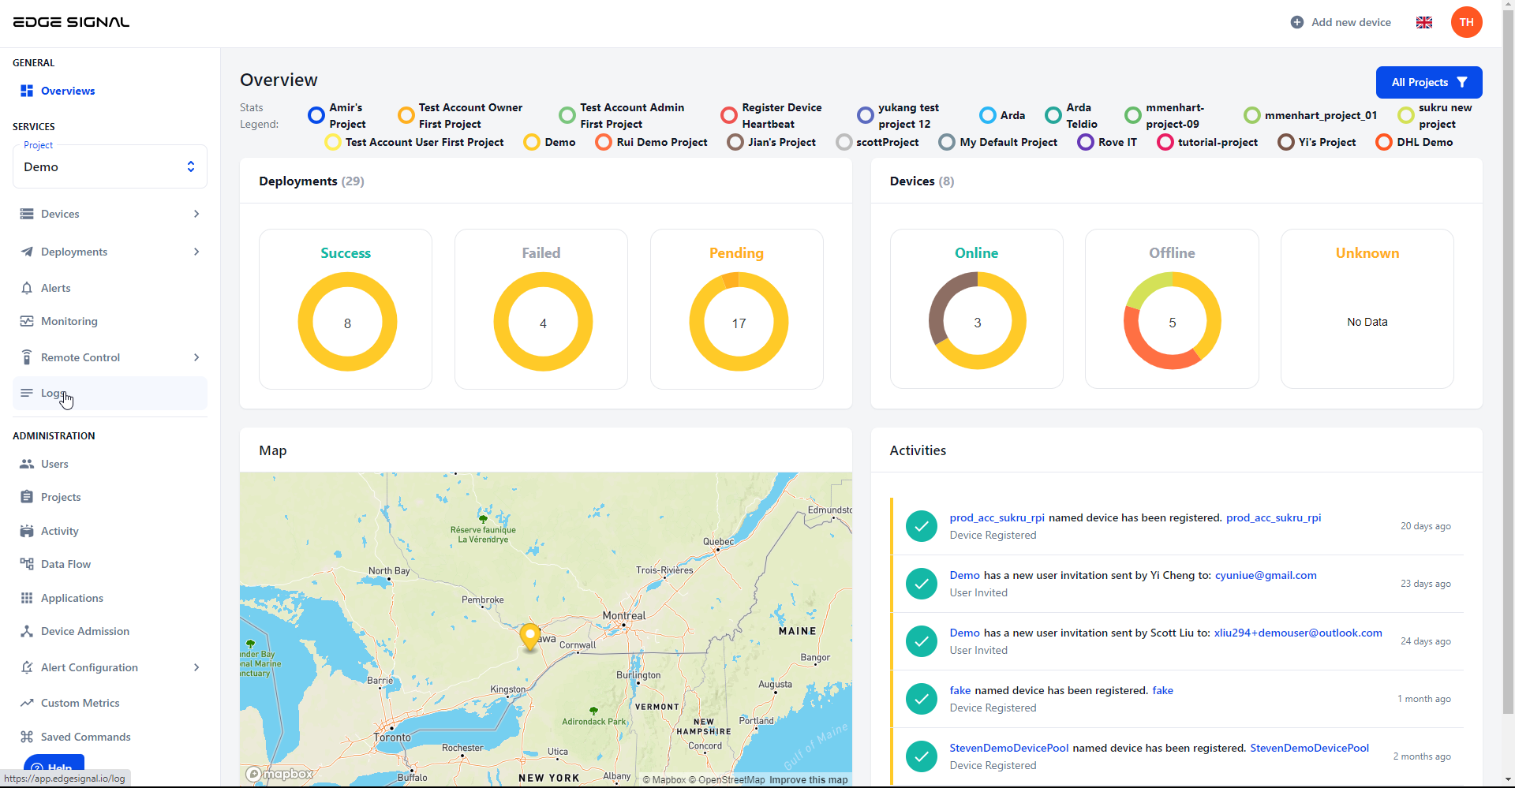1515x788 pixels.
Task: Click the All Projects filter button
Action: pos(1428,82)
